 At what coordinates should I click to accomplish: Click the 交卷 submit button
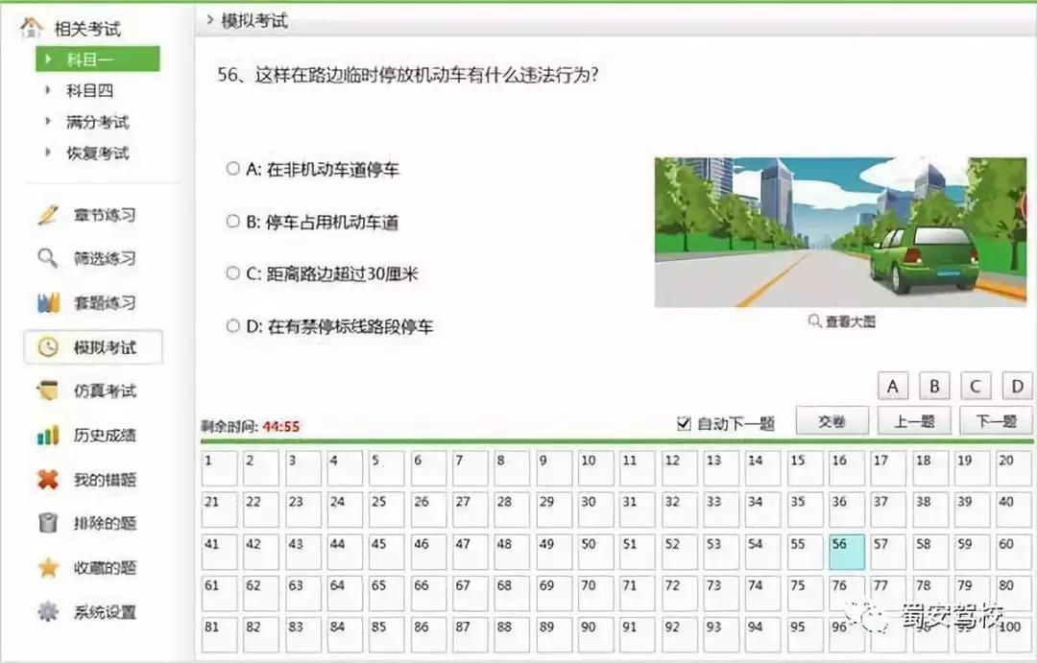point(832,420)
